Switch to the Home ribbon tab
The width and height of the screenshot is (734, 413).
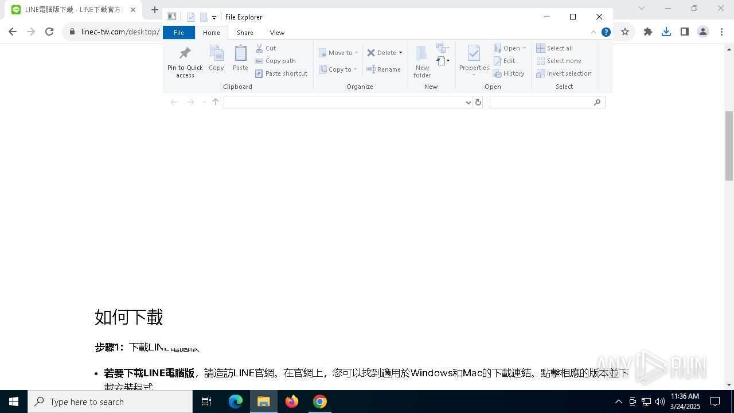pyautogui.click(x=211, y=33)
